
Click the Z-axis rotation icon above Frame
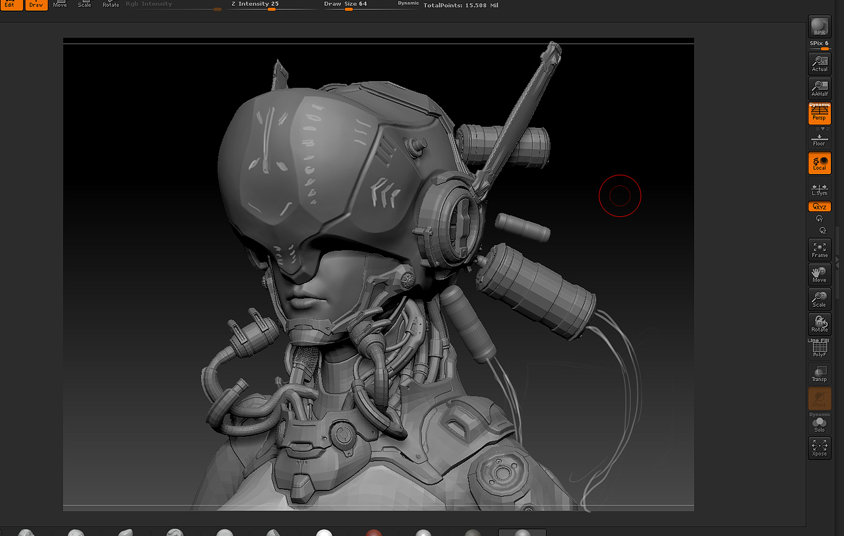point(822,230)
